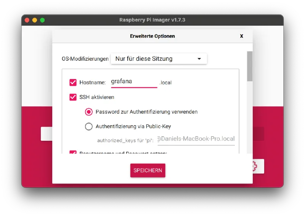Click the SPEICHERN button
The height and width of the screenshot is (216, 305).
point(148,171)
